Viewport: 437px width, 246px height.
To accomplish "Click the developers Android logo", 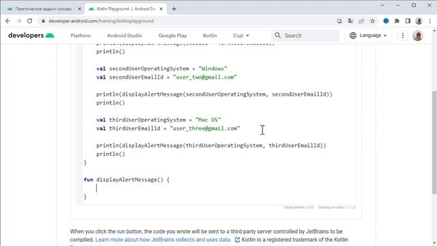I will (31, 36).
